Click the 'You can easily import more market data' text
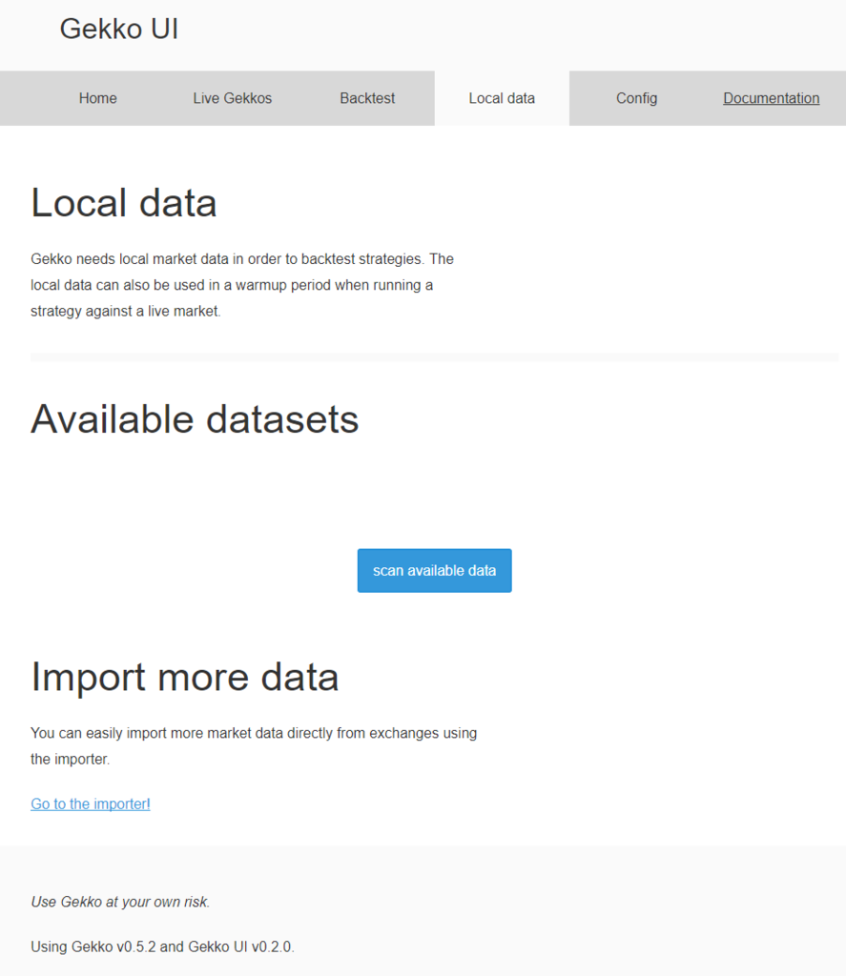Image resolution: width=846 pixels, height=976 pixels. coord(254,745)
